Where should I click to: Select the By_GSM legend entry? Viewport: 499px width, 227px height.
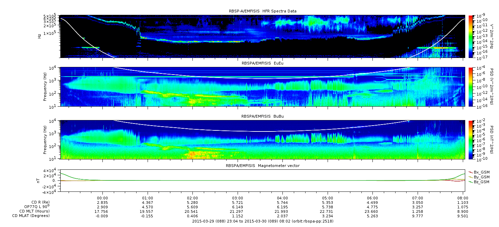click(x=481, y=177)
